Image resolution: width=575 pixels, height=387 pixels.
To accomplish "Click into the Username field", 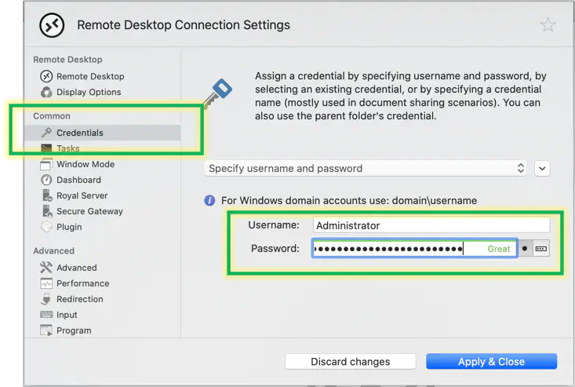I will [x=431, y=225].
